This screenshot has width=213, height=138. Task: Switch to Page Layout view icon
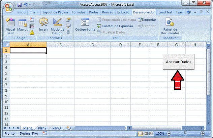tap(146, 134)
